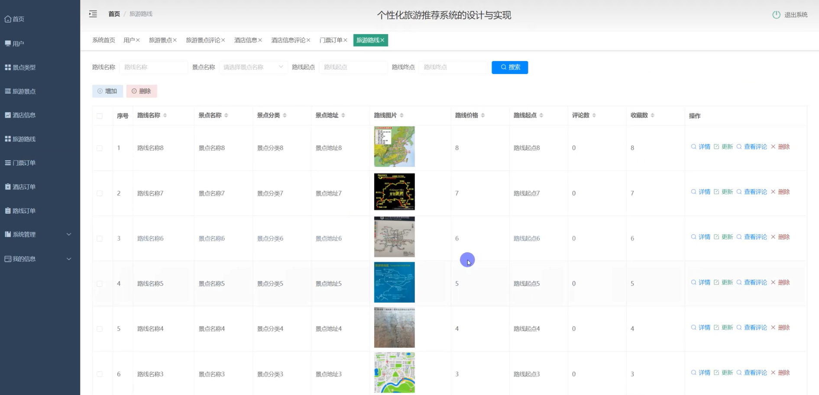The width and height of the screenshot is (819, 395).
Task: Expand the 系统管理 sidebar menu
Action: pyautogui.click(x=40, y=234)
